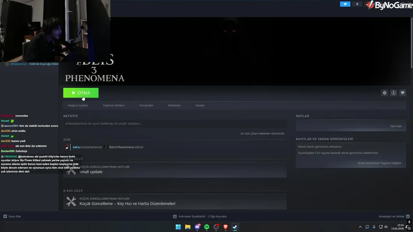The height and width of the screenshot is (232, 413).
Task: Open Arkadaşlar ve Sohbet
Action: click(x=391, y=217)
